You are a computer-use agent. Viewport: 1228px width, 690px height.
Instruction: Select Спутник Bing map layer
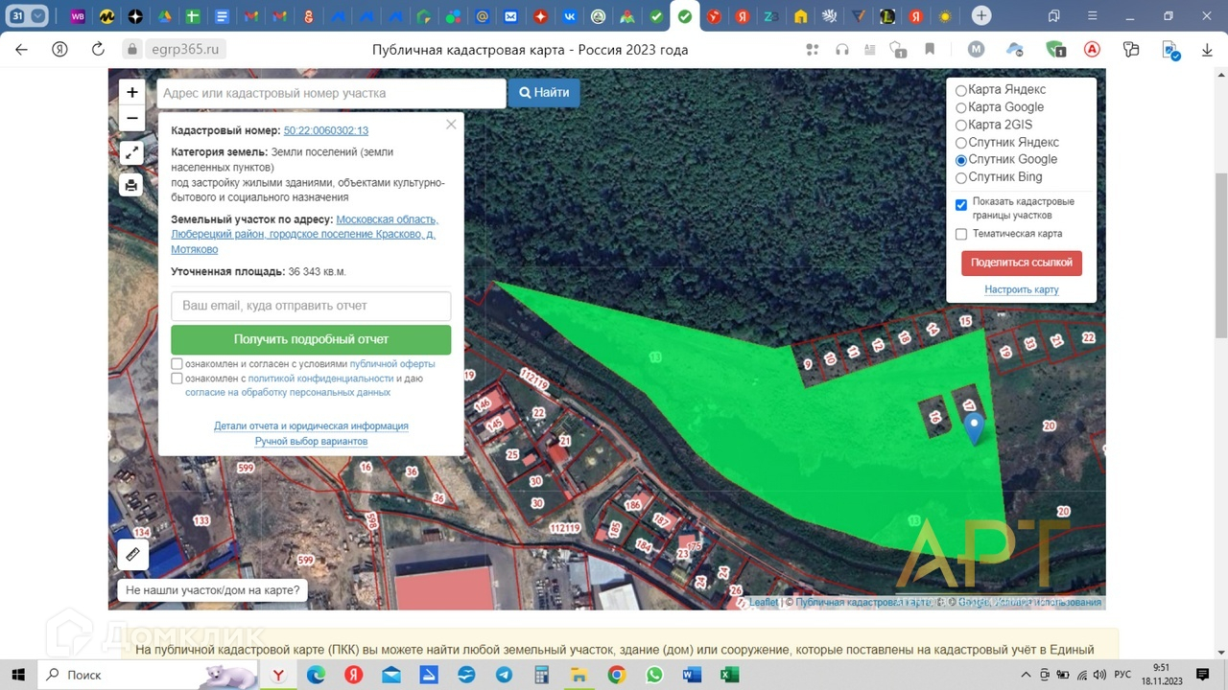tap(961, 177)
